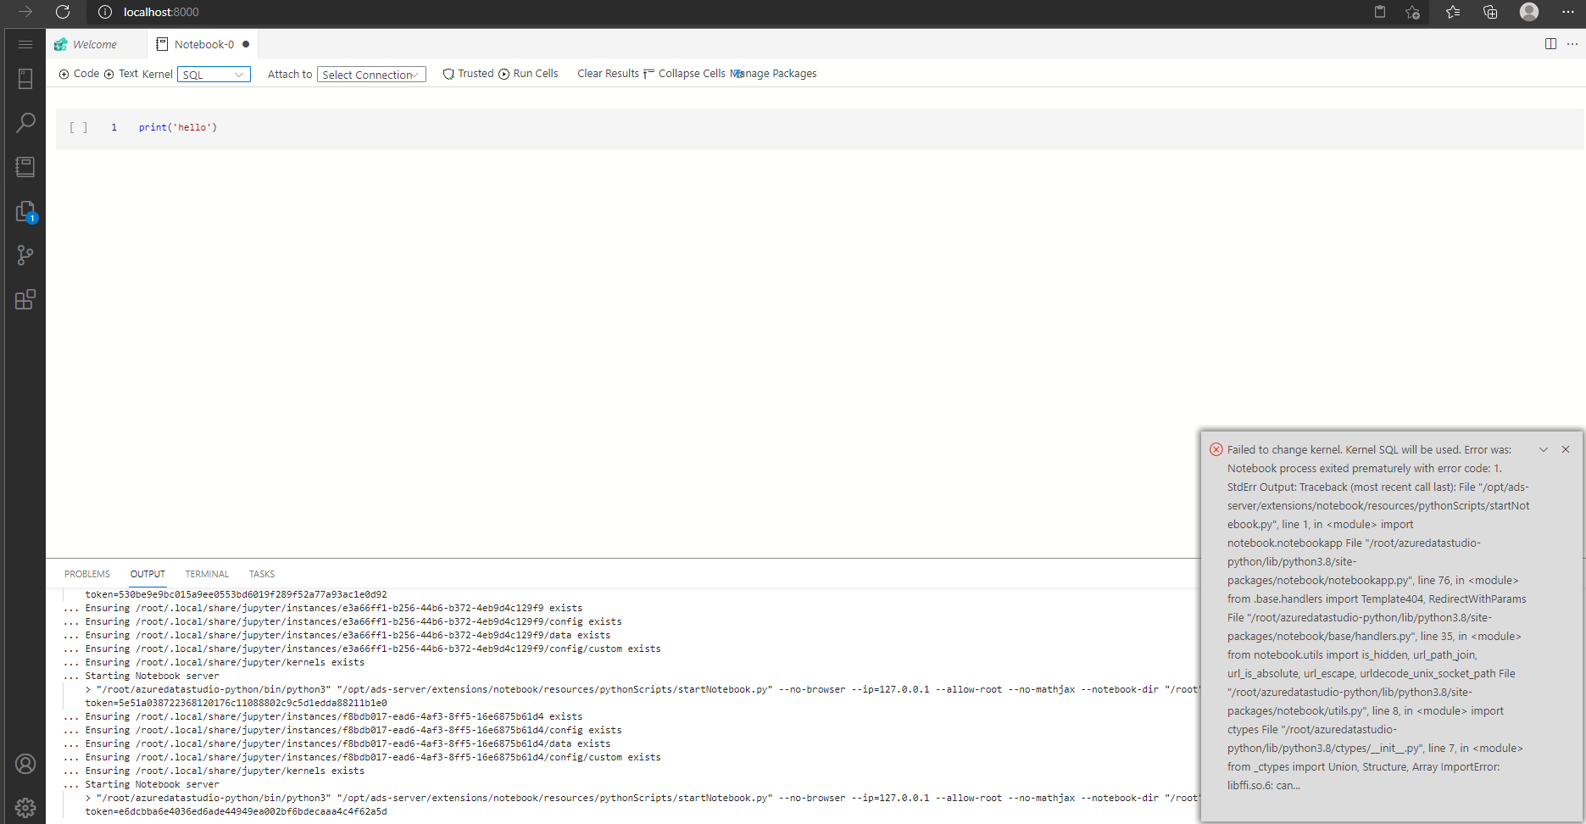Viewport: 1586px width, 824px height.
Task: Switch to the TERMINAL panel tab
Action: [x=207, y=574]
